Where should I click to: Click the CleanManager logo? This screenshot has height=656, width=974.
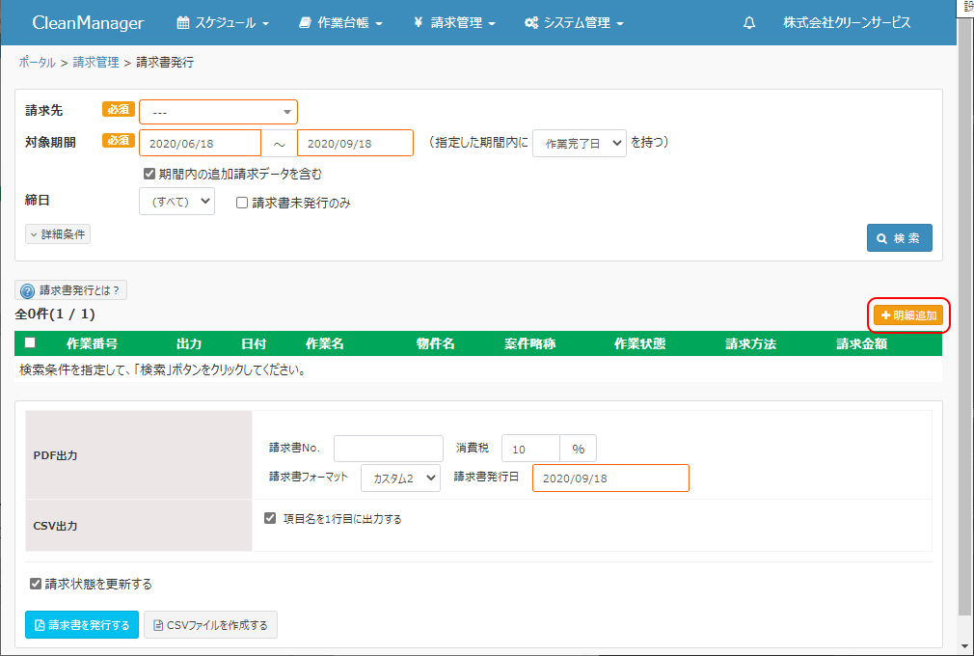[x=88, y=23]
